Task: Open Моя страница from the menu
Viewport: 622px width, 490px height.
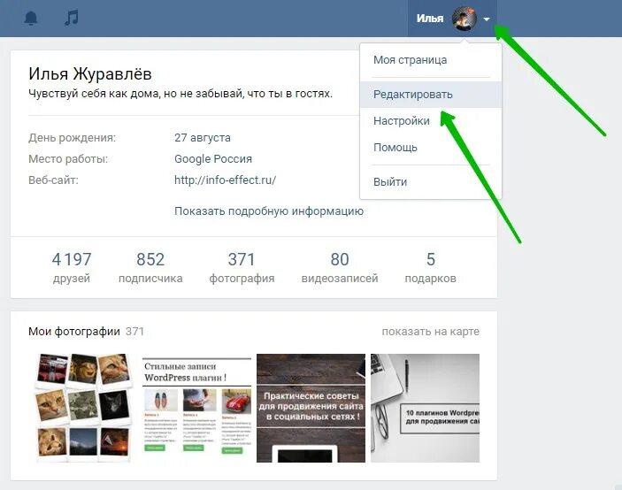Action: (411, 60)
